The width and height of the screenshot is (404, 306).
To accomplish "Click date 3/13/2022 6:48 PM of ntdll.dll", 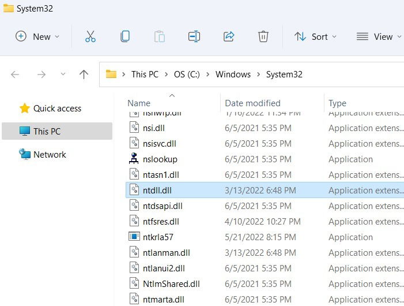I will coord(260,191).
